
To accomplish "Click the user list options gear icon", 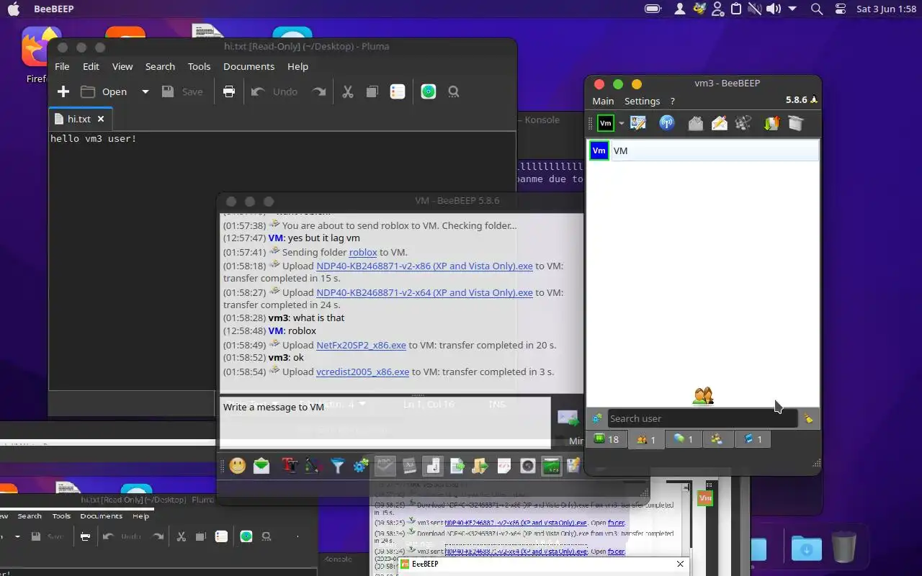I will (x=596, y=418).
